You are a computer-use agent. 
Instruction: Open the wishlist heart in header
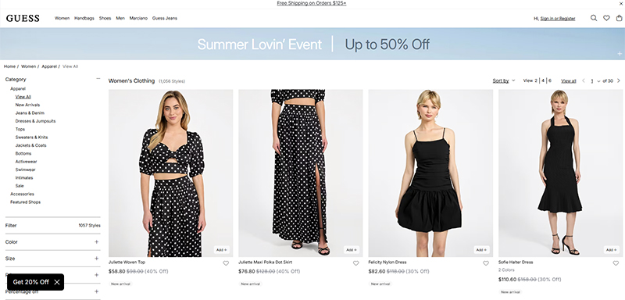coord(606,18)
